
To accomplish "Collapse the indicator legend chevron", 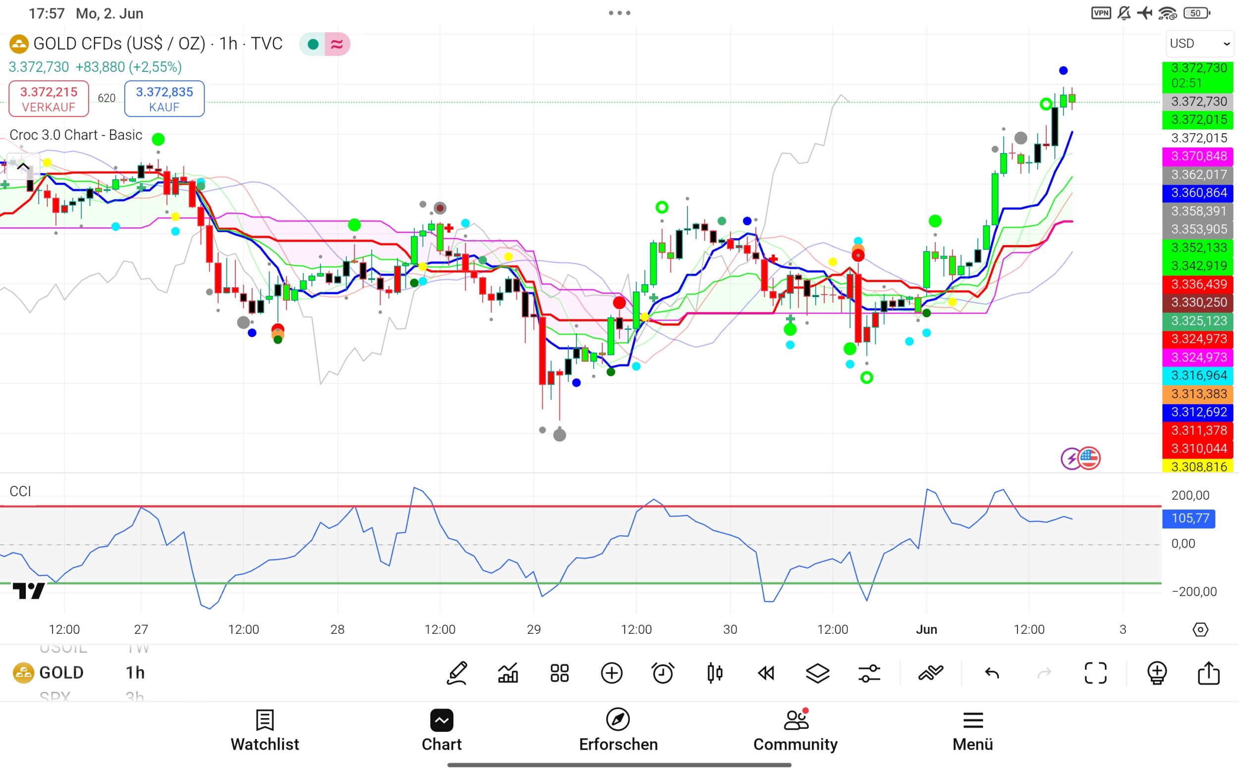I will pyautogui.click(x=22, y=166).
